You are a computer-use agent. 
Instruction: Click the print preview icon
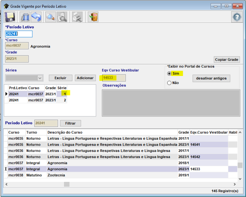62,17
